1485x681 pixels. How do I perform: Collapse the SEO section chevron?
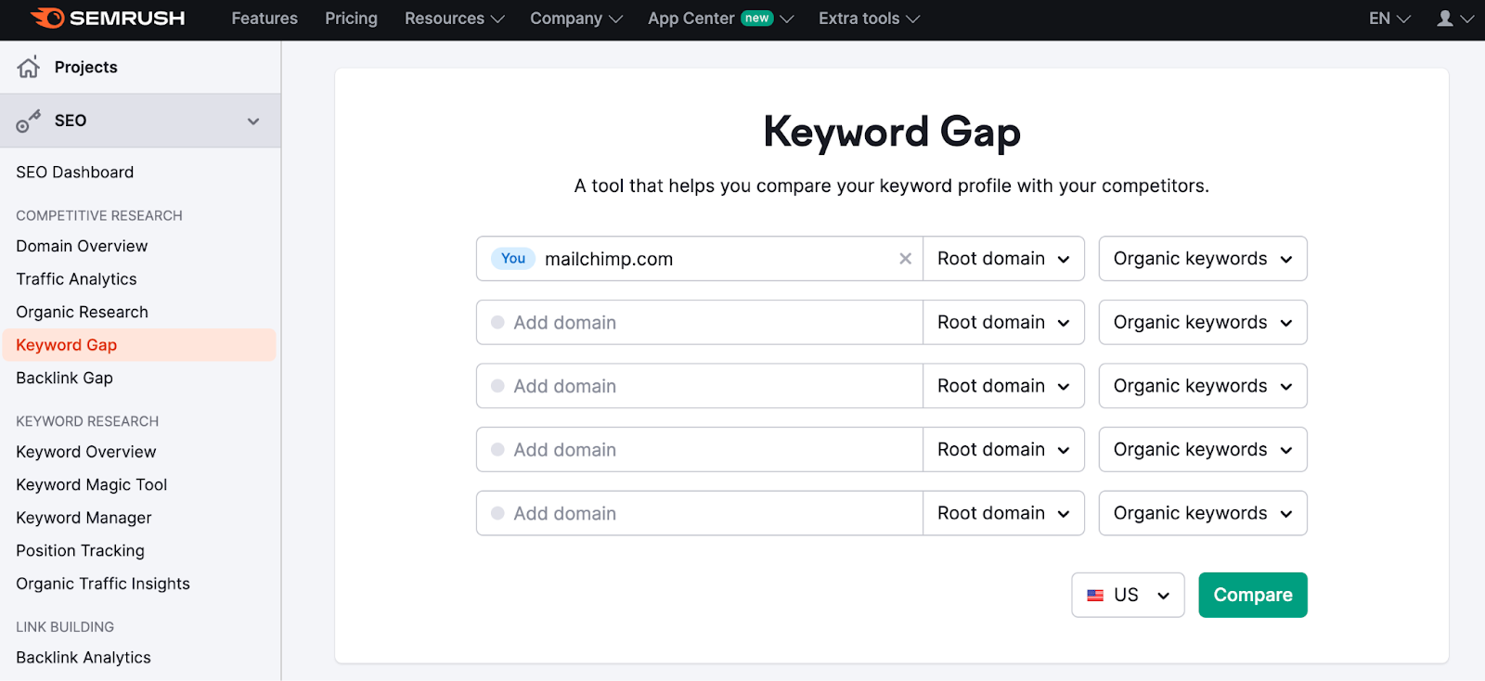(253, 122)
